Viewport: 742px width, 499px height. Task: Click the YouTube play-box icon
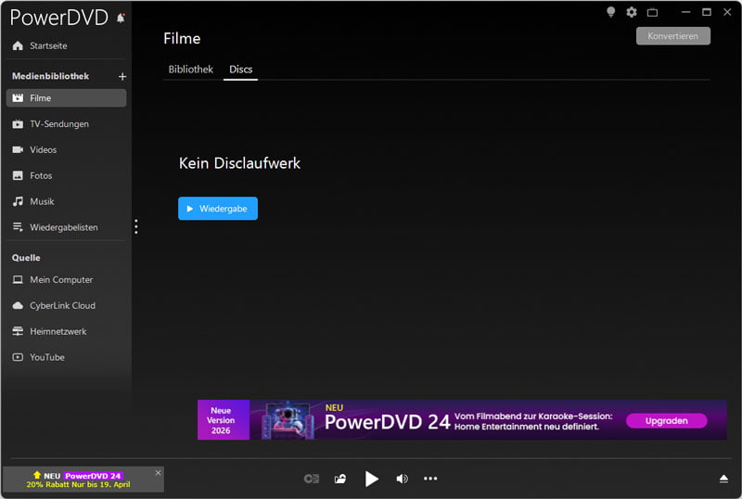tap(18, 357)
